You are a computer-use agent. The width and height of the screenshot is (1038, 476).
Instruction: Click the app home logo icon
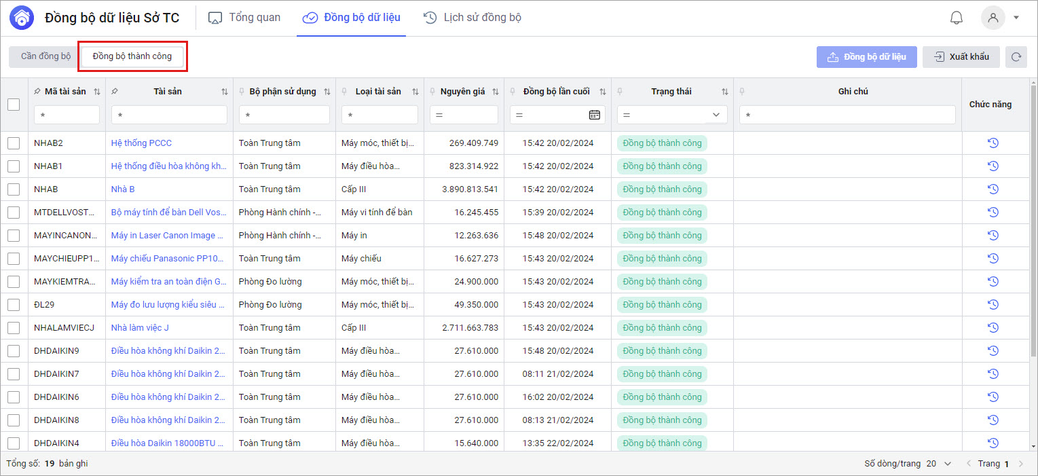coord(22,18)
